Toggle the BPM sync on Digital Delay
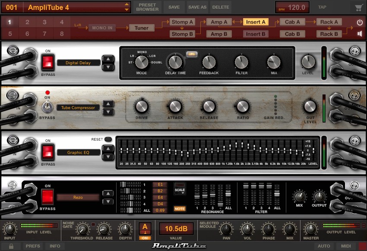 (x=192, y=54)
